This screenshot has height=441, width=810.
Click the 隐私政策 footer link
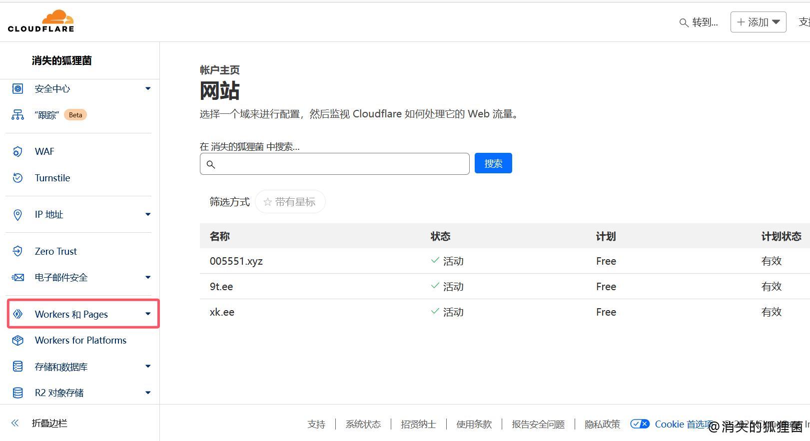[x=602, y=424]
